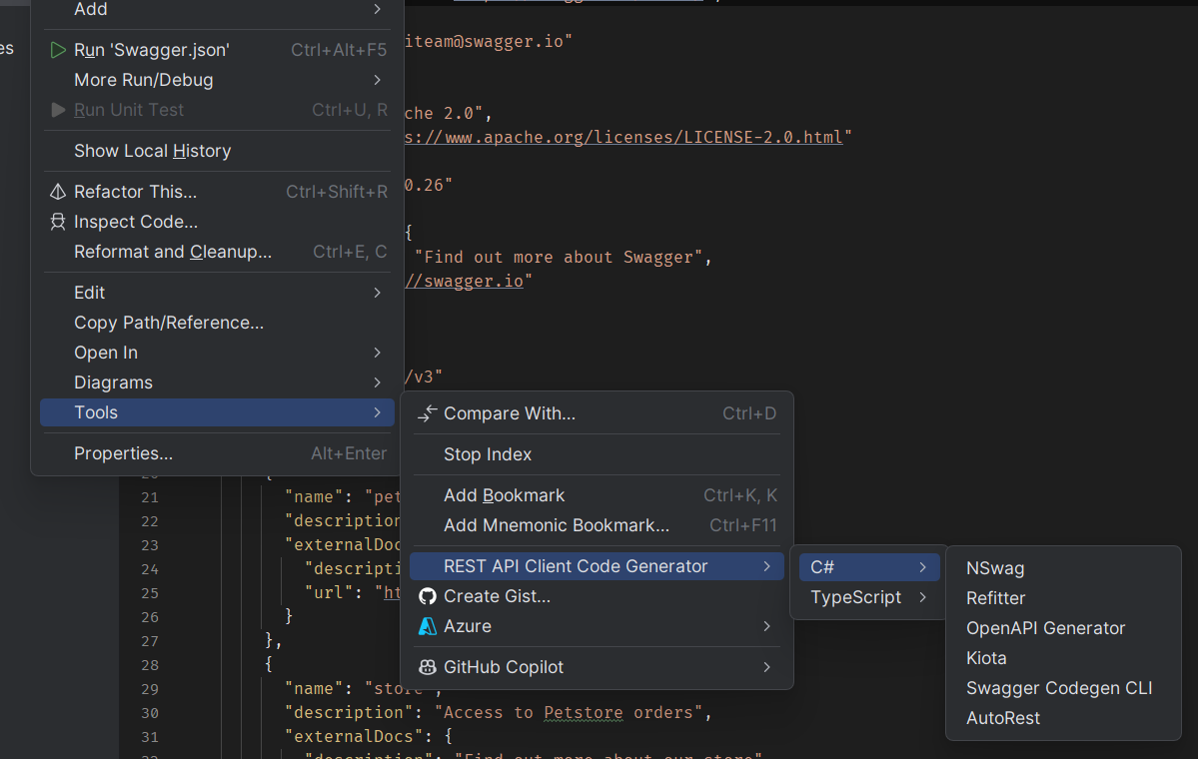This screenshot has height=759, width=1199.
Task: Expand the Add submenu arrow
Action: point(378,9)
